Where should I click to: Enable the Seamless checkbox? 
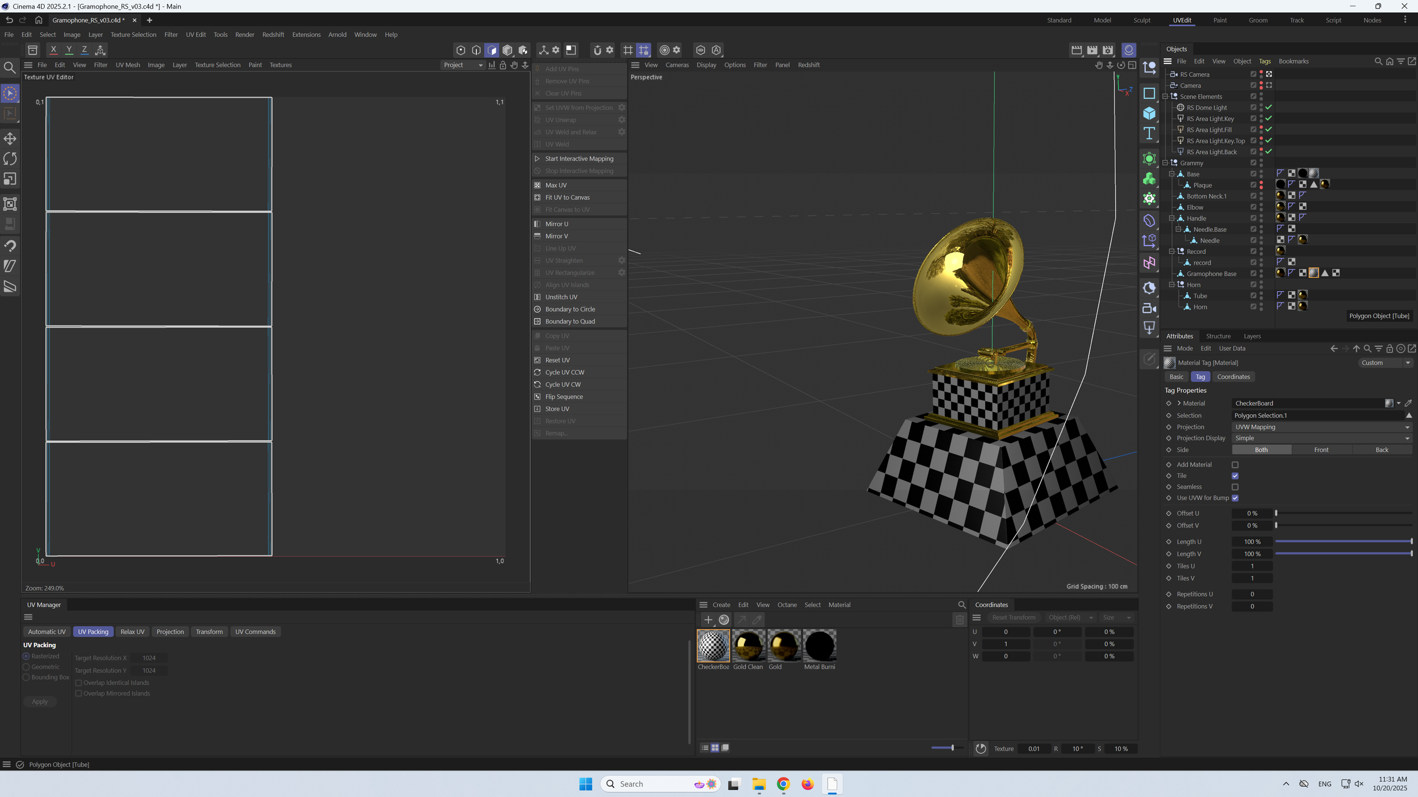(1235, 487)
